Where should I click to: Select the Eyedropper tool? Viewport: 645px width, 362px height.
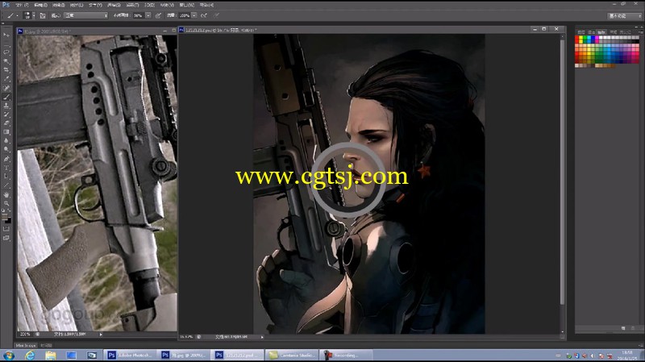point(6,79)
